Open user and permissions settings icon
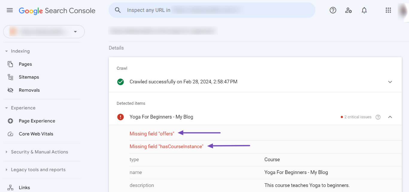409x192 pixels. pyautogui.click(x=349, y=10)
